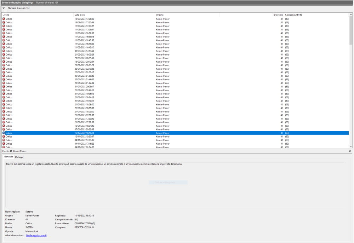Screen dimensions: 354x243
Task: Click the Computer value DESKTOP-Q1320UO
Action: [x=84, y=227]
